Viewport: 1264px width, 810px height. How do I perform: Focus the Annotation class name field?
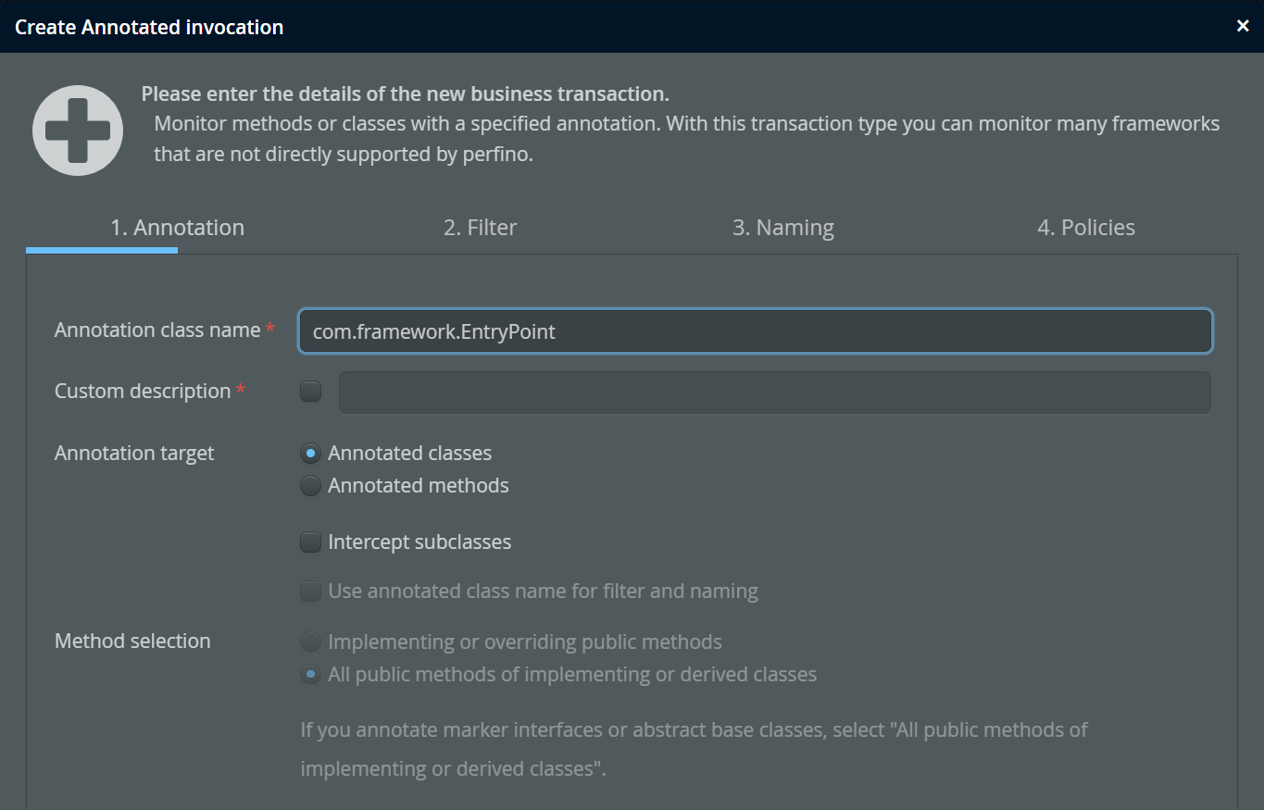(755, 331)
